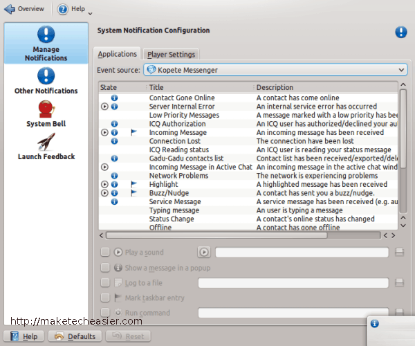Enable the Run command checkbox
Viewport: 415px width, 346px height.
pos(105,312)
